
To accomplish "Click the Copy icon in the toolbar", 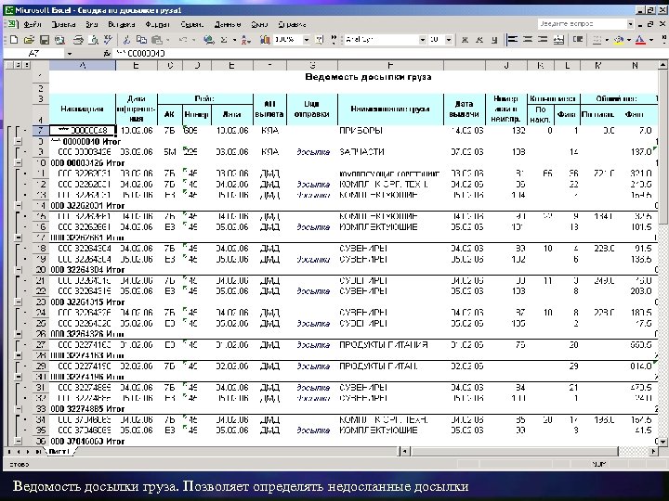I will [x=141, y=40].
